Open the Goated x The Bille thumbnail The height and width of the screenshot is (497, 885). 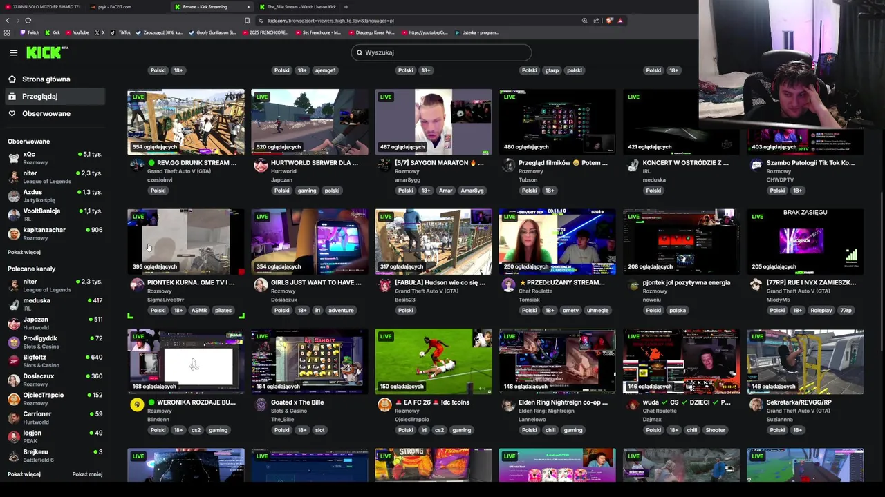click(x=310, y=361)
